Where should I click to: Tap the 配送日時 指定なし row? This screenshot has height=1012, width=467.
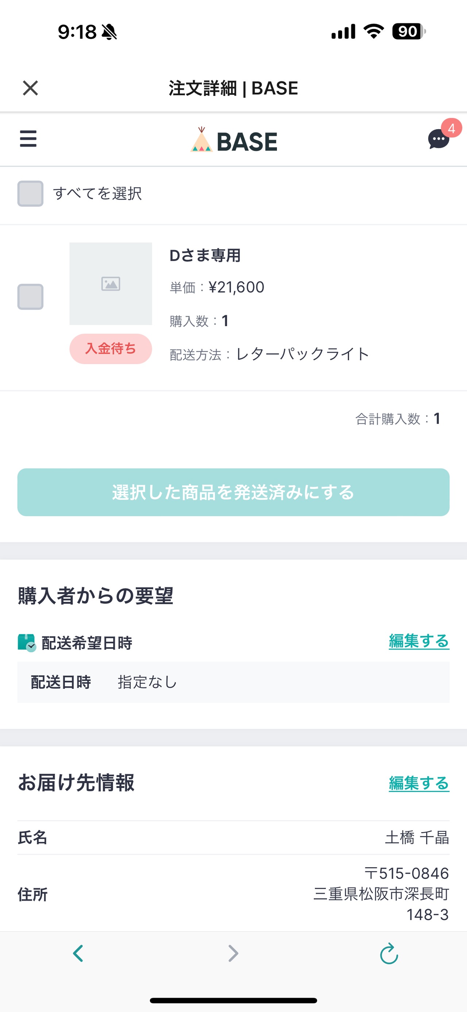click(x=233, y=683)
